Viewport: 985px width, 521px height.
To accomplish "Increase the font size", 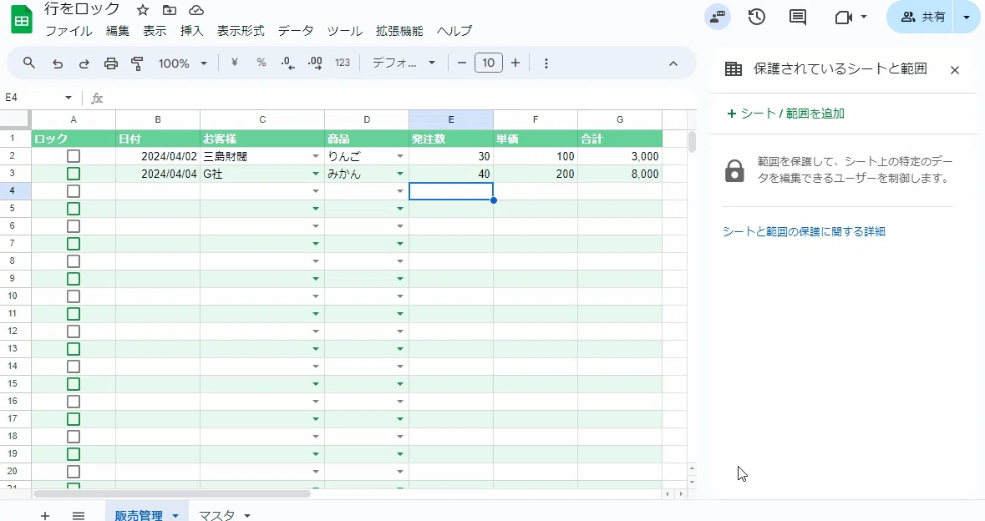I will tap(515, 63).
